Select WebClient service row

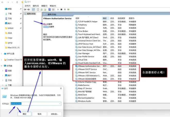click(106, 95)
